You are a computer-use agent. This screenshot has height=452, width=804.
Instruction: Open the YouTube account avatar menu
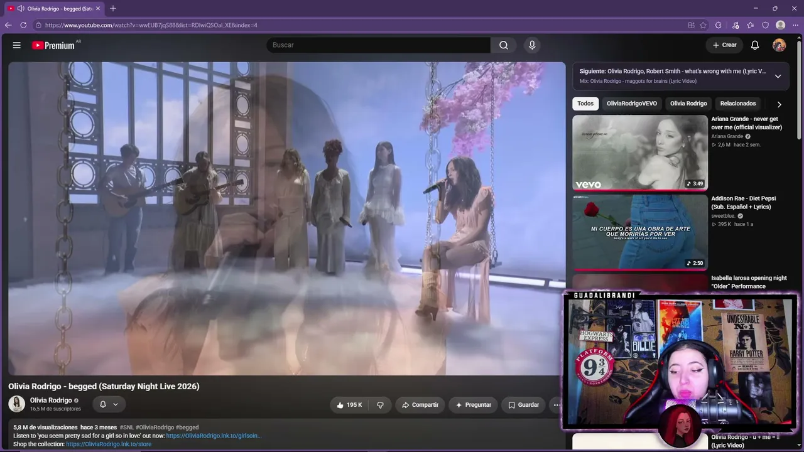779,45
